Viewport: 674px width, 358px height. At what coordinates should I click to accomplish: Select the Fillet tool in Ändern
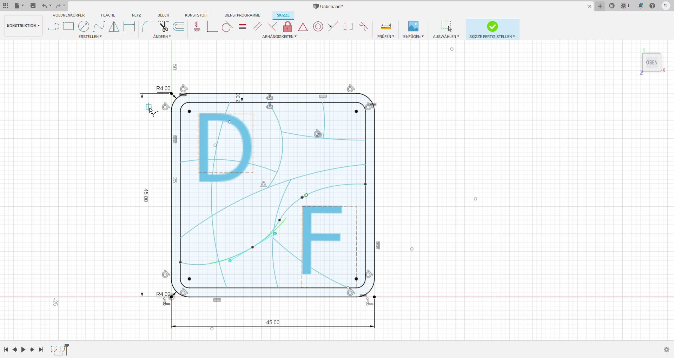coord(148,27)
